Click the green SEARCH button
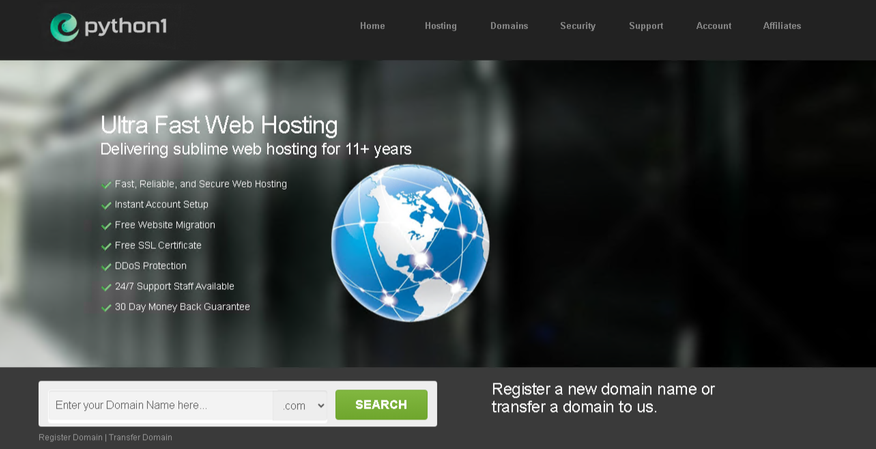Image resolution: width=876 pixels, height=449 pixels. [x=381, y=405]
